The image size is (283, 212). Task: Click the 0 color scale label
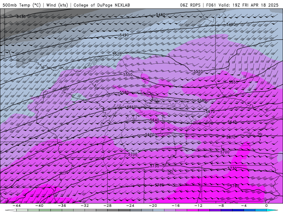point(266,206)
